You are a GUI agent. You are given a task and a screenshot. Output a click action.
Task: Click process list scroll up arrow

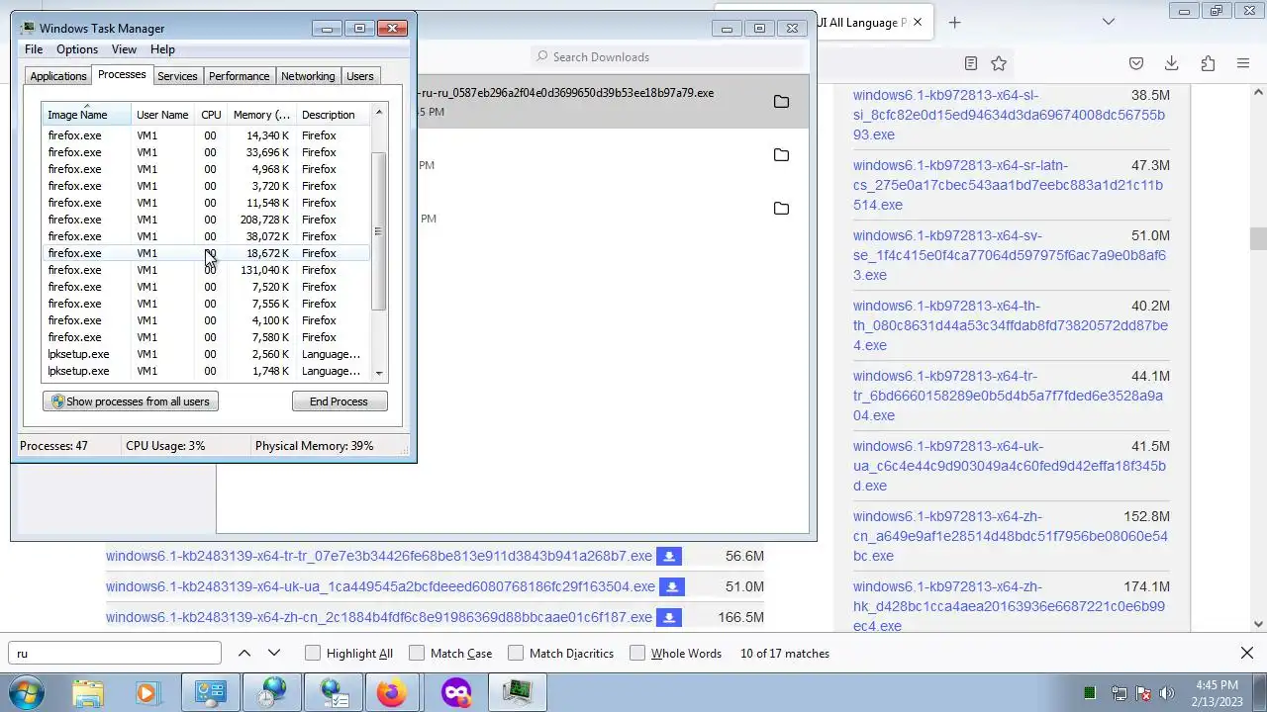pos(378,114)
